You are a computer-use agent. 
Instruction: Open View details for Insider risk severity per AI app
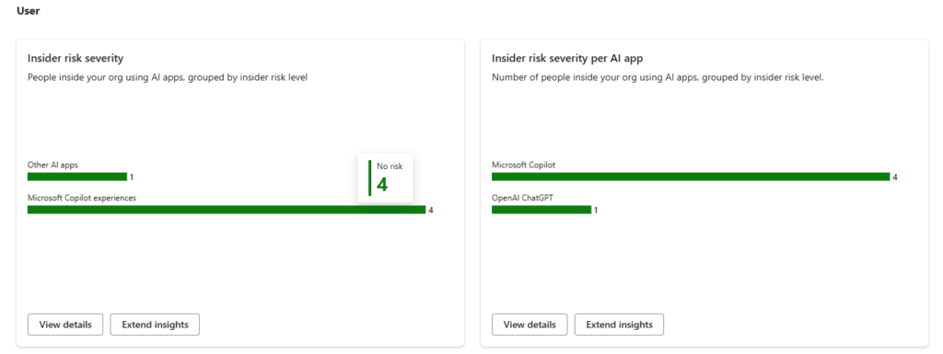pyautogui.click(x=530, y=325)
